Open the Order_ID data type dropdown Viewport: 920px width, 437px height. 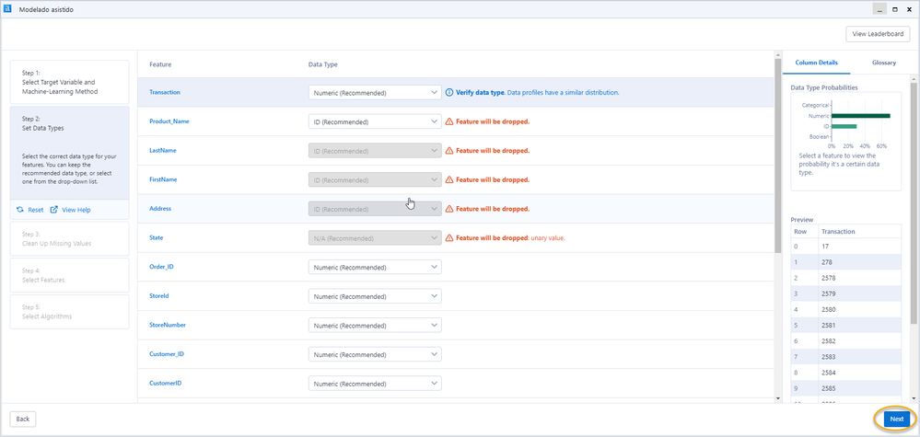click(x=375, y=268)
